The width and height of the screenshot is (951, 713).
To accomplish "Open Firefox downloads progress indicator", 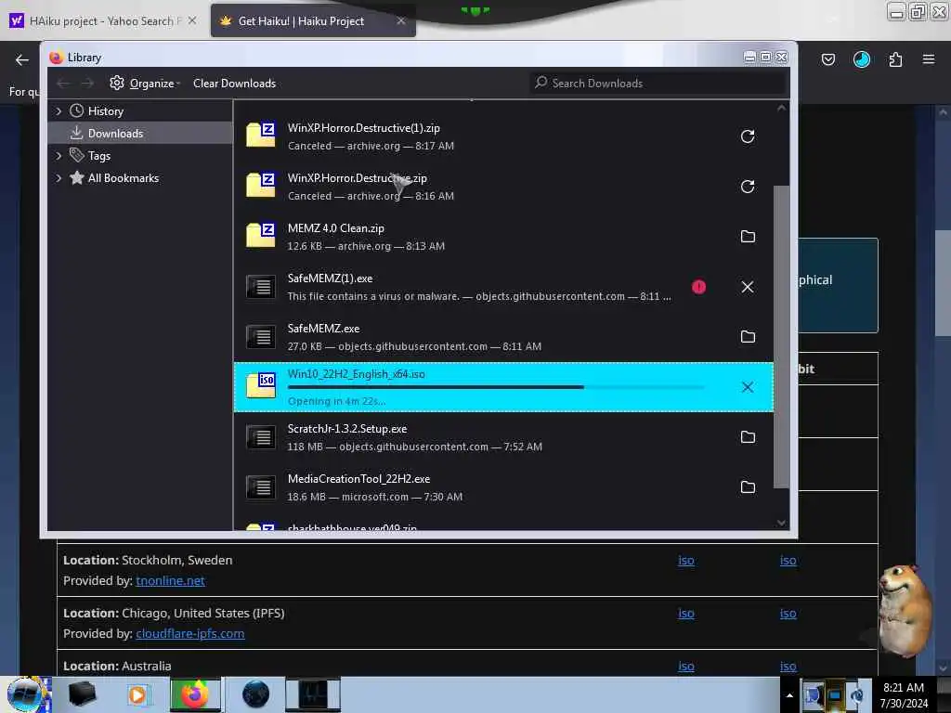I will coord(861,59).
